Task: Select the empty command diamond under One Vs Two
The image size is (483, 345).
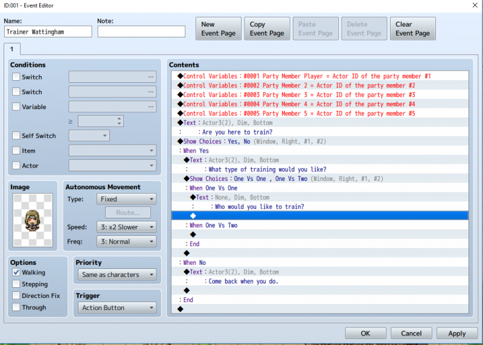Action: [193, 235]
